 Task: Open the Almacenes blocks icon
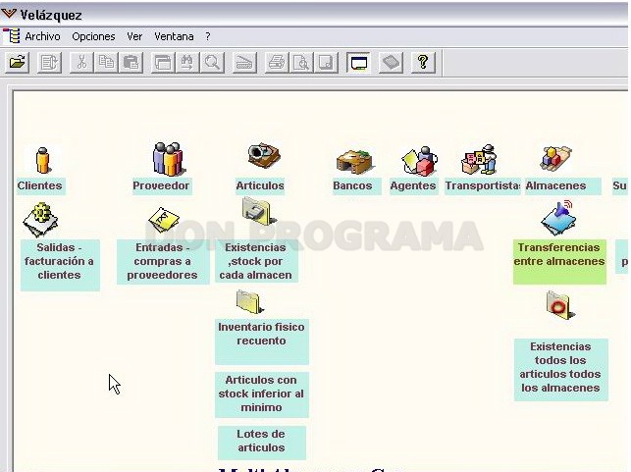click(555, 157)
